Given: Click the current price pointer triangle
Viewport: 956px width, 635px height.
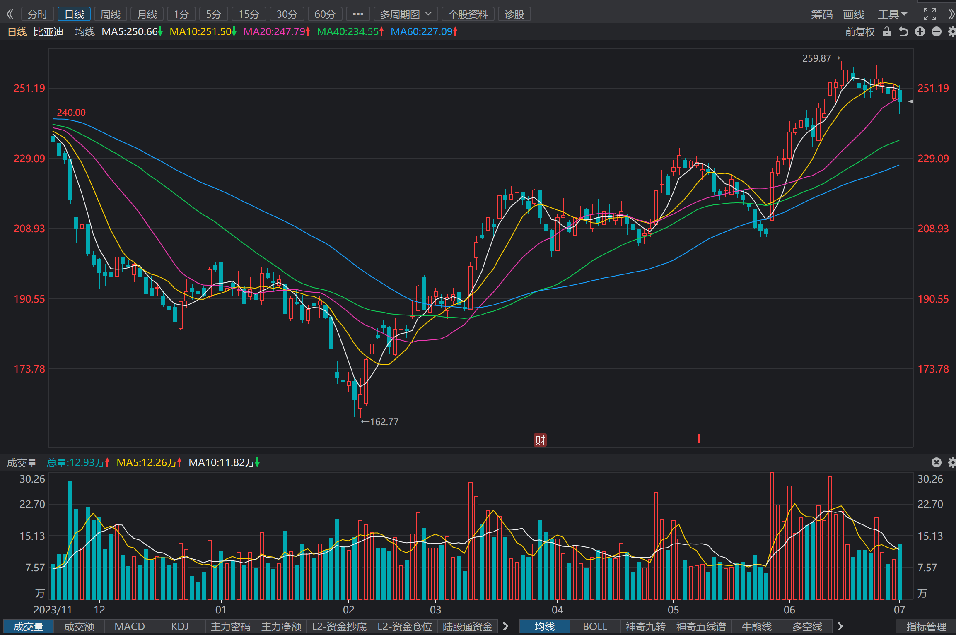Looking at the screenshot, I should (x=910, y=101).
